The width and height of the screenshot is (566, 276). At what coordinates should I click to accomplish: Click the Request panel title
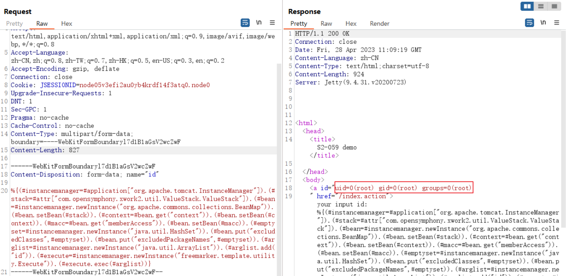click(18, 12)
